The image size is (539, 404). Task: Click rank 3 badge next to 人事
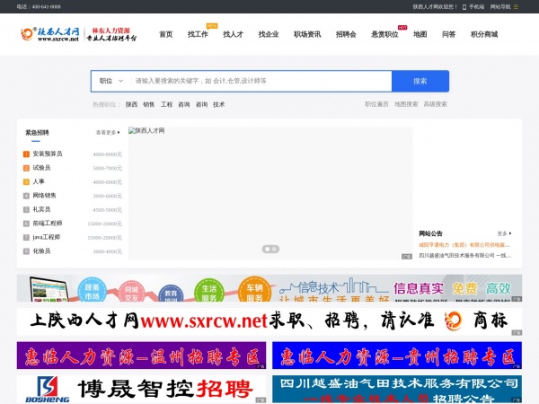click(26, 181)
